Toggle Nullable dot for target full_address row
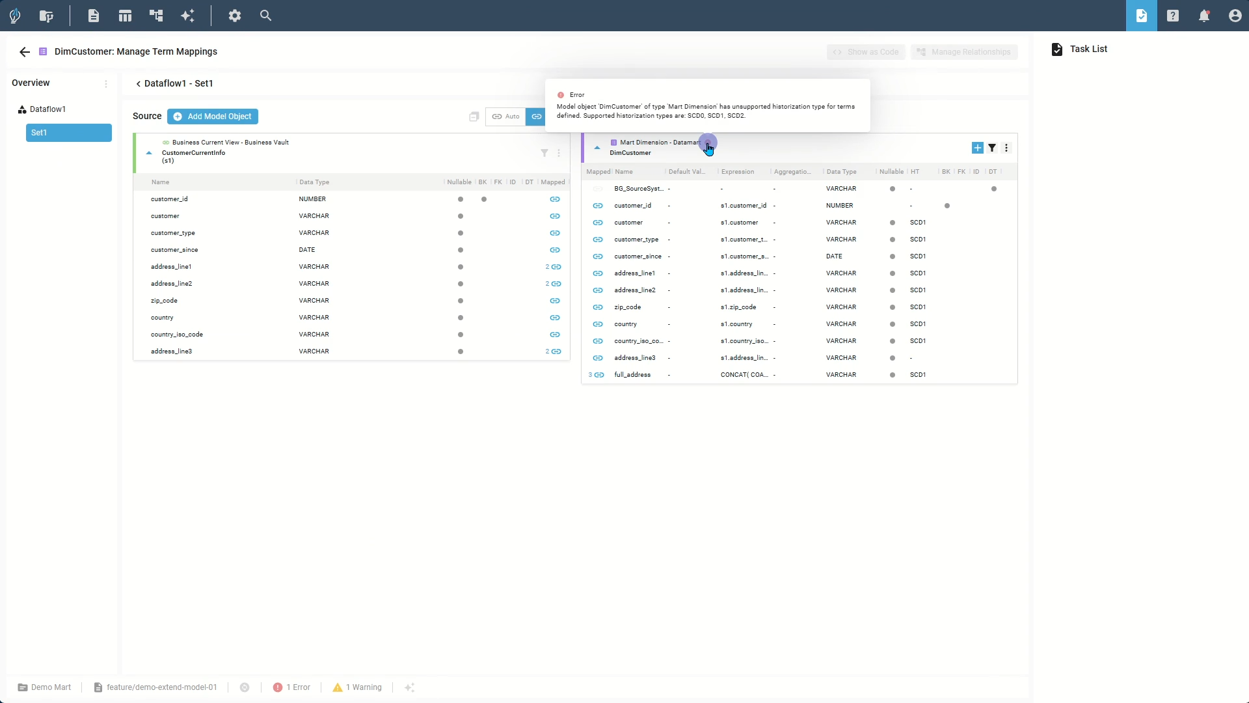The height and width of the screenshot is (703, 1249). point(893,375)
